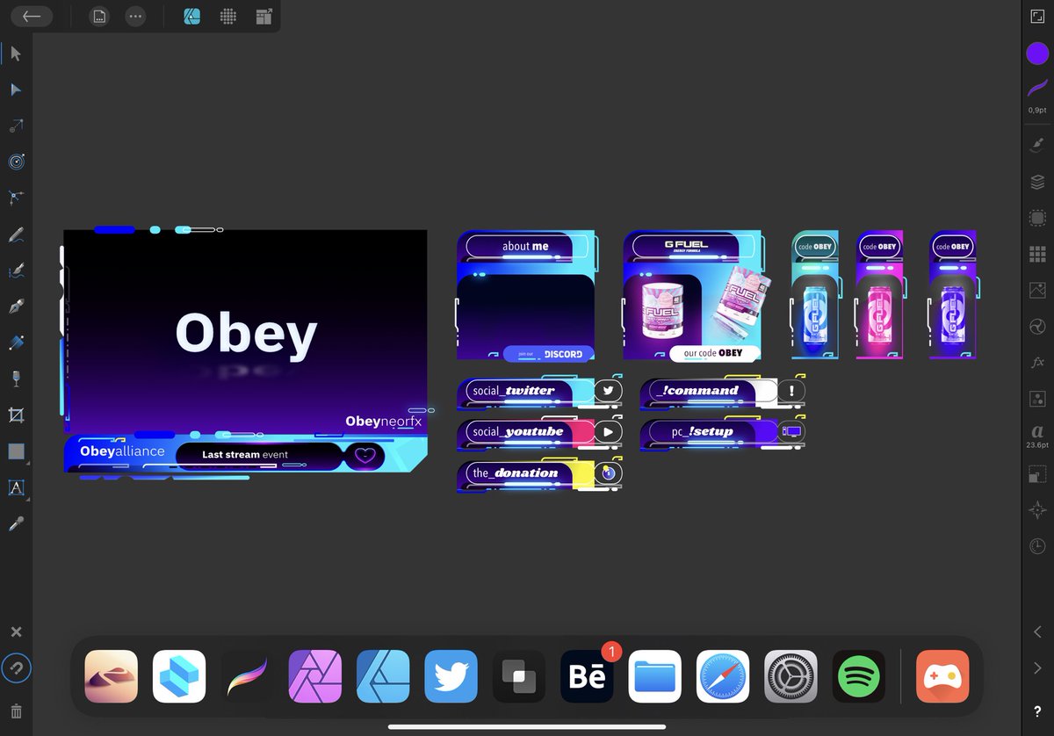This screenshot has width=1054, height=736.
Task: Select the Pen tool
Action: coord(16,307)
